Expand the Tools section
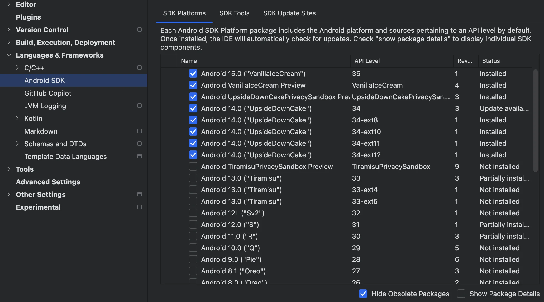The image size is (544, 302). tap(9, 169)
